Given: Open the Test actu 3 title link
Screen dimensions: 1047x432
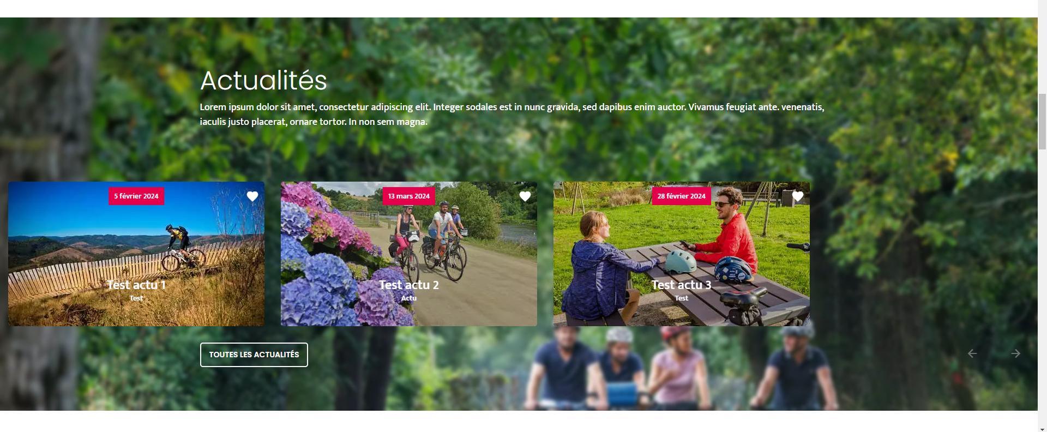Looking at the screenshot, I should (682, 285).
